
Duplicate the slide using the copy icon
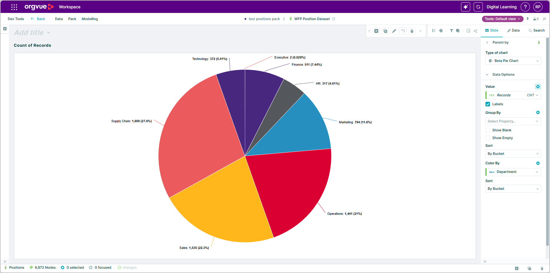385,31
